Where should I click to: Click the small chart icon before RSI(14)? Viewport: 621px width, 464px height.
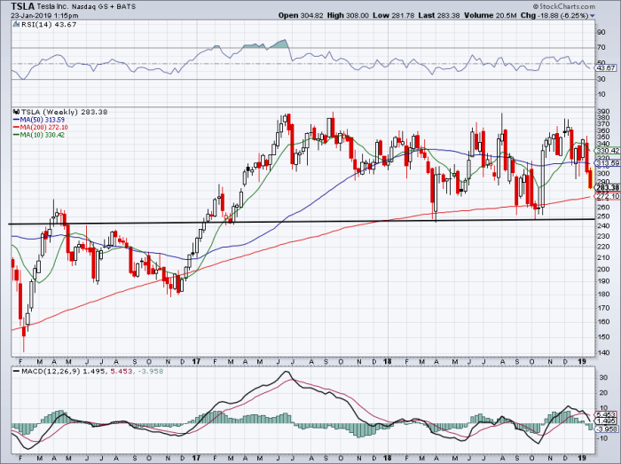click(x=16, y=25)
